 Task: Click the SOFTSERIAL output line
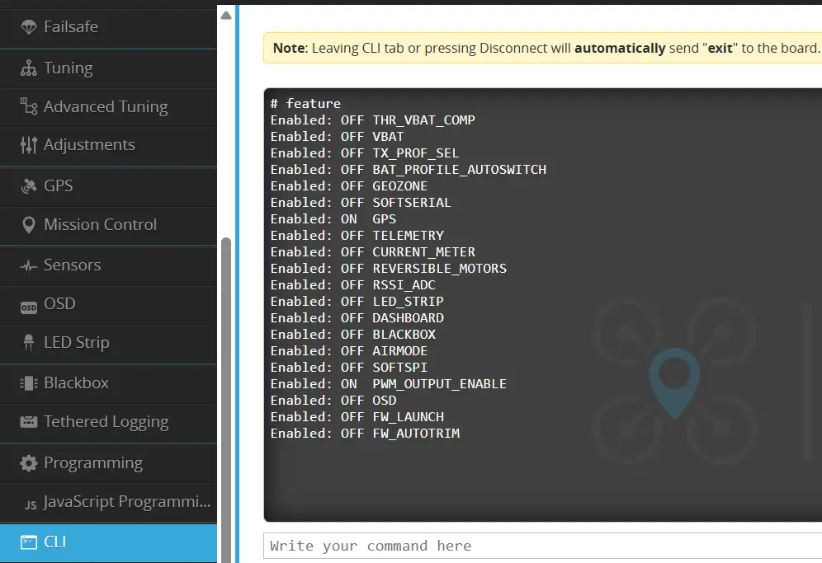(x=361, y=203)
